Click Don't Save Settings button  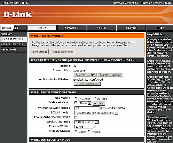pyautogui.click(x=63, y=52)
